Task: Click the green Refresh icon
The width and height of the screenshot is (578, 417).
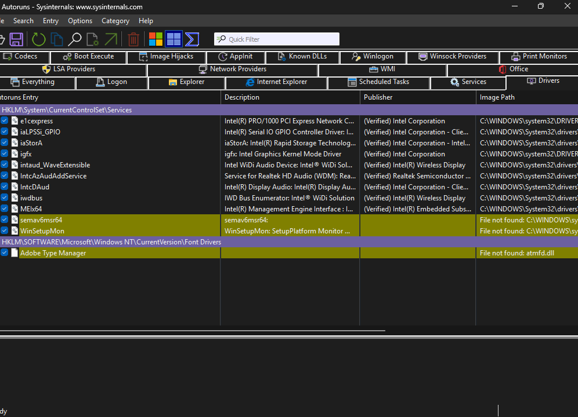Action: pos(38,39)
